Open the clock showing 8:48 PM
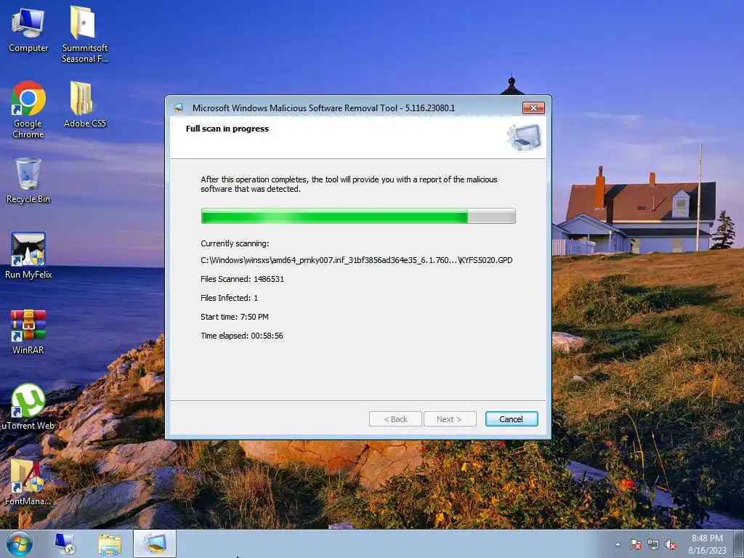The height and width of the screenshot is (558, 744). click(707, 544)
